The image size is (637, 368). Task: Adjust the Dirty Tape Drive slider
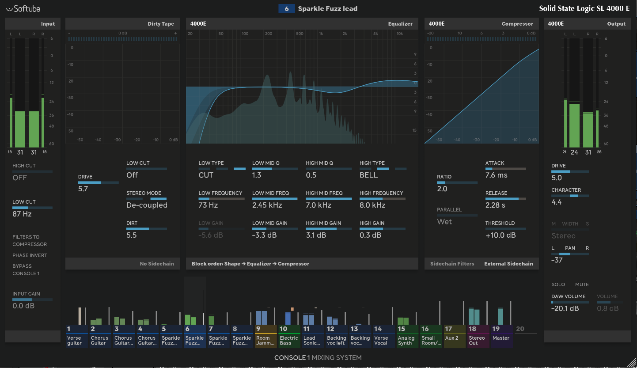99,182
